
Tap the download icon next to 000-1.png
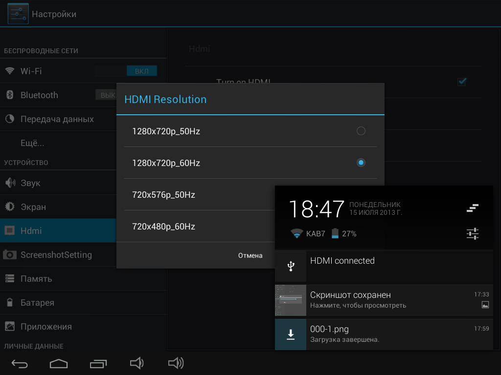(291, 334)
